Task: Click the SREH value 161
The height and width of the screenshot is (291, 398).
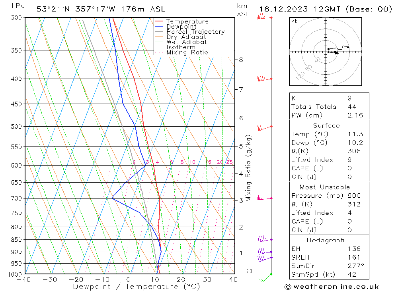Action: [354, 258]
